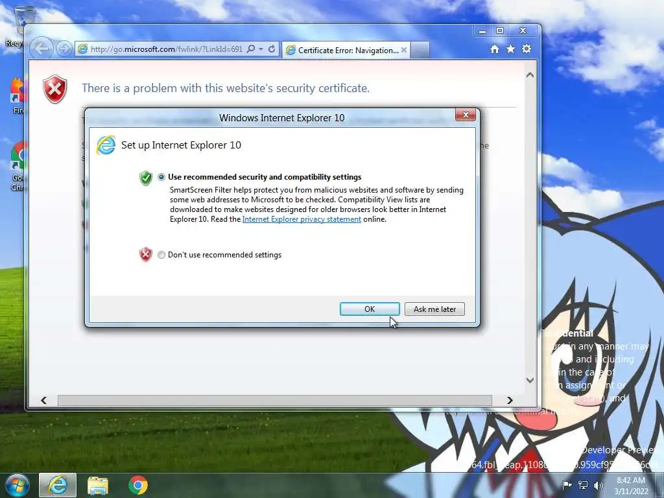Open File Explorer from taskbar
Screen dimensions: 664x498
(x=98, y=485)
